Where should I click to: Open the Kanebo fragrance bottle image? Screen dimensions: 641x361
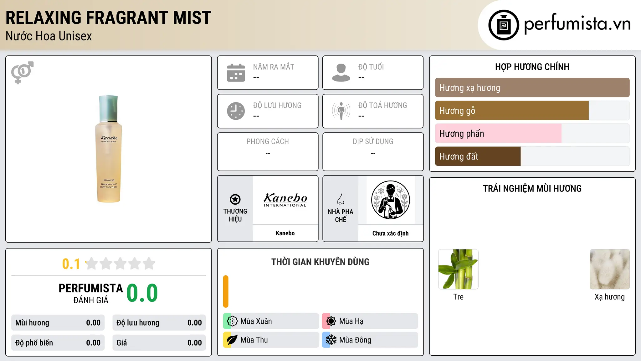pyautogui.click(x=109, y=149)
